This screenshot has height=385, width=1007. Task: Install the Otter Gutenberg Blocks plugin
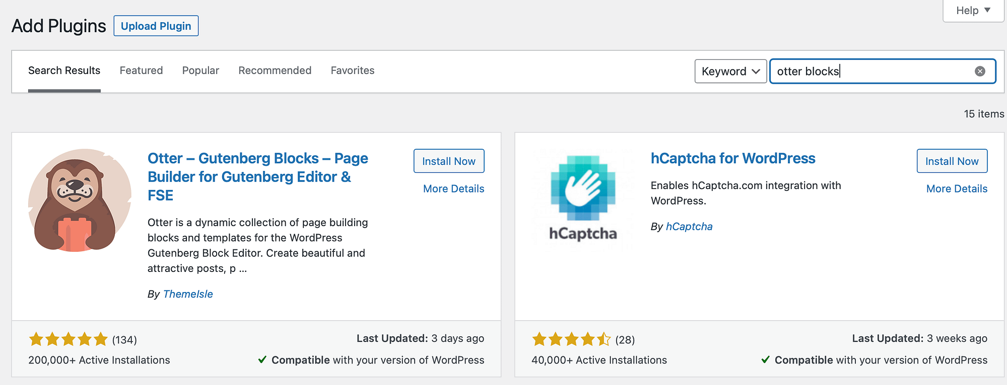coord(449,161)
